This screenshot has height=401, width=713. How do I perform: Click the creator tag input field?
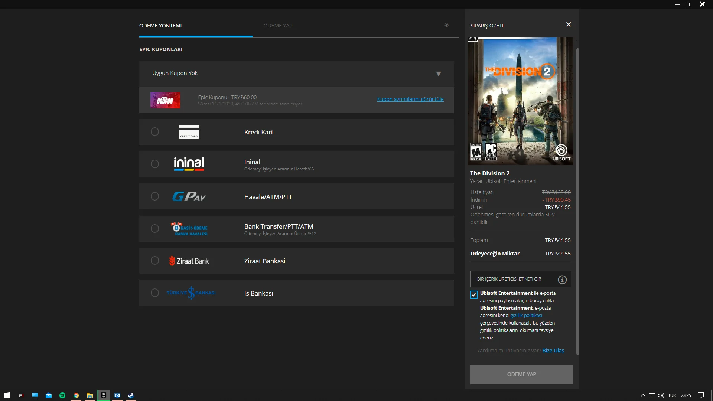[512, 279]
